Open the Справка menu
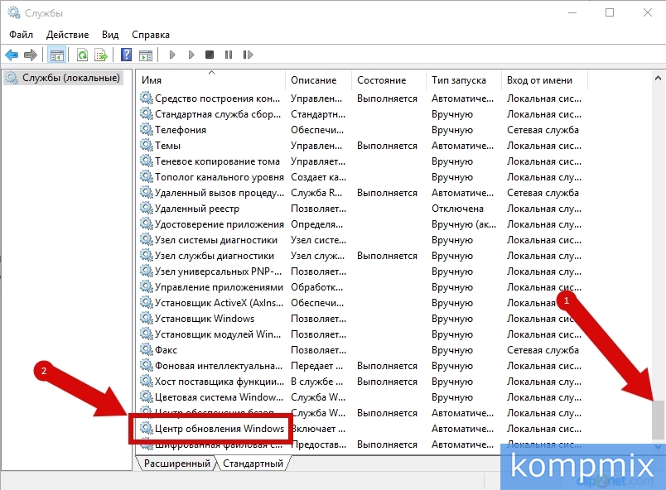Image resolution: width=666 pixels, height=490 pixels. (x=151, y=35)
